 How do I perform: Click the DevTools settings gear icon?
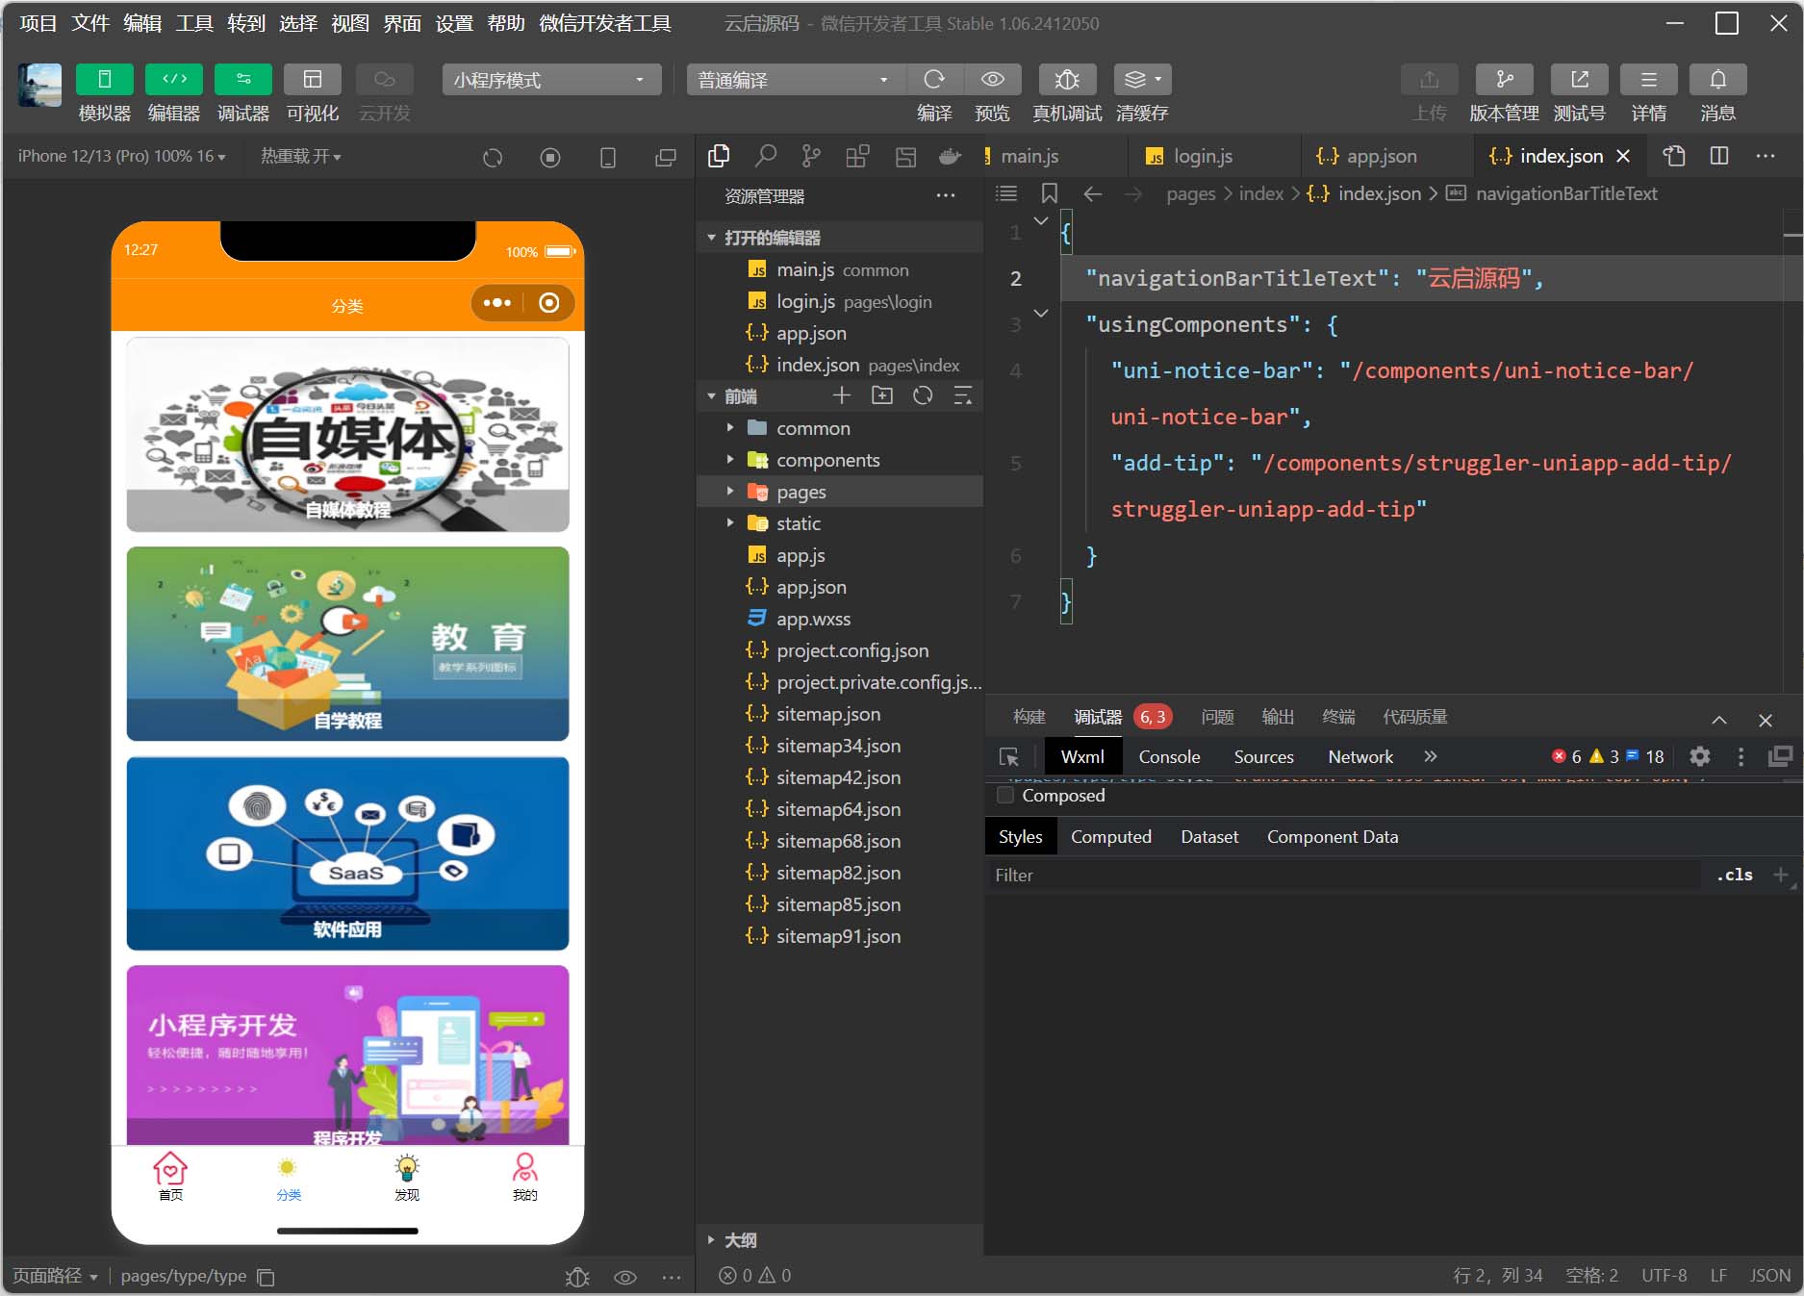(x=1700, y=757)
